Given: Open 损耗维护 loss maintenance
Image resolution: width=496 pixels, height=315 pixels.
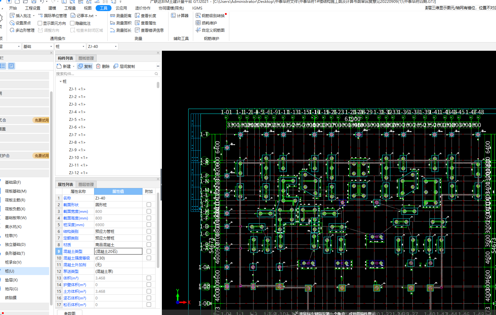Looking at the screenshot, I should pyautogui.click(x=207, y=23).
